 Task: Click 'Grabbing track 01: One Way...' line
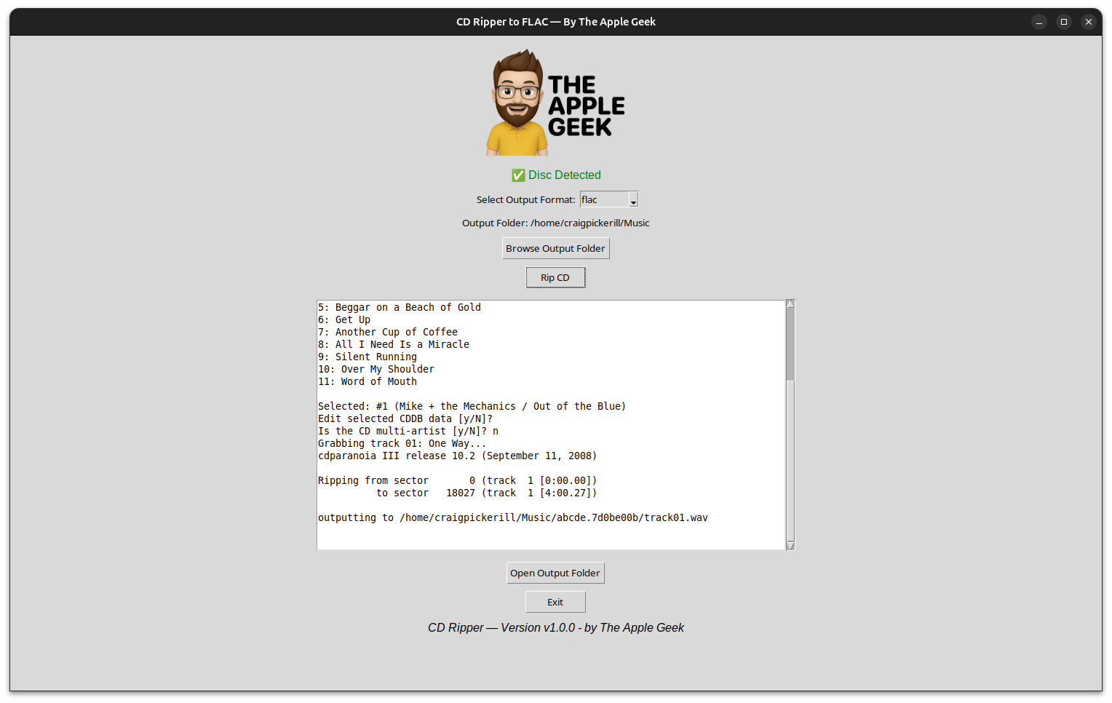tap(402, 444)
